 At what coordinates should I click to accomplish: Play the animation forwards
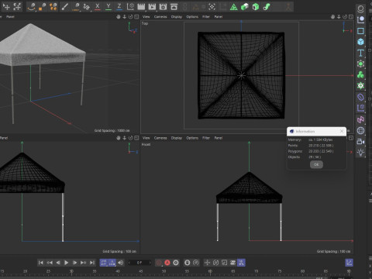pos(66,263)
